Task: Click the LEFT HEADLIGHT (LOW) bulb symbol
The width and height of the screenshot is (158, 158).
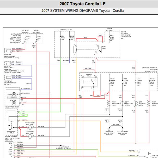Action: (136, 104)
